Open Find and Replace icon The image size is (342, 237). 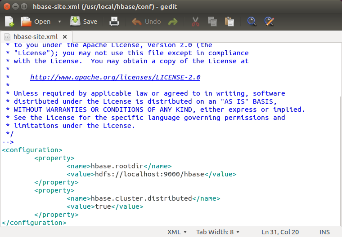coord(269,22)
